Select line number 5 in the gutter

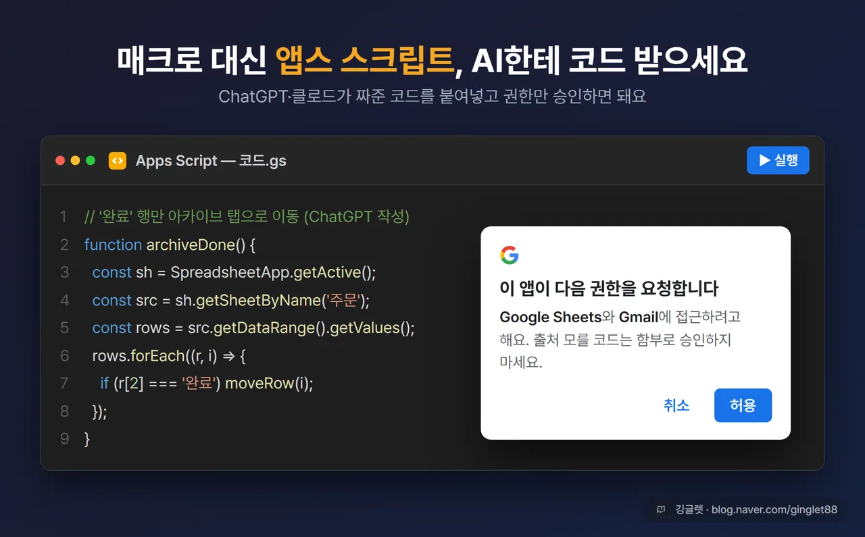[64, 328]
